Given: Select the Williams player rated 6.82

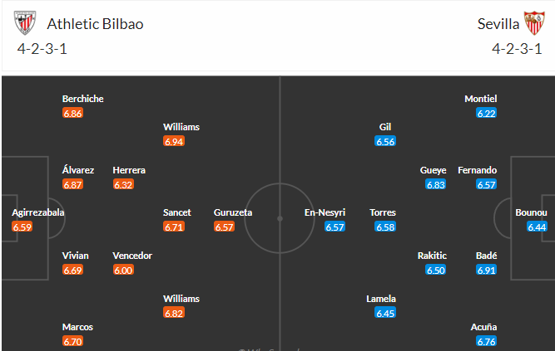Looking at the screenshot, I should (x=181, y=299).
